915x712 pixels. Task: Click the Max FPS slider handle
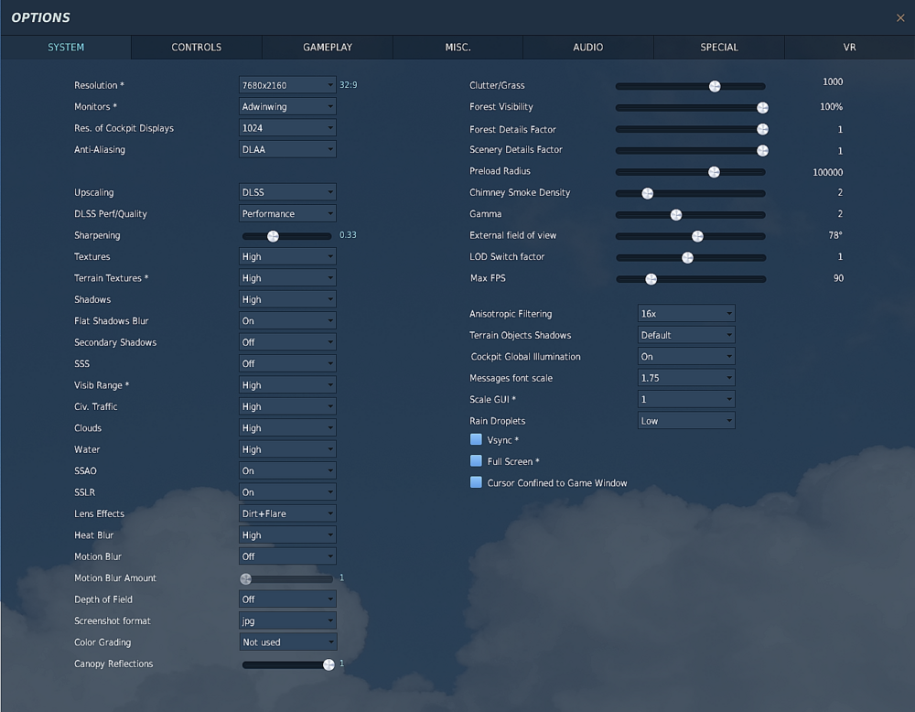651,279
